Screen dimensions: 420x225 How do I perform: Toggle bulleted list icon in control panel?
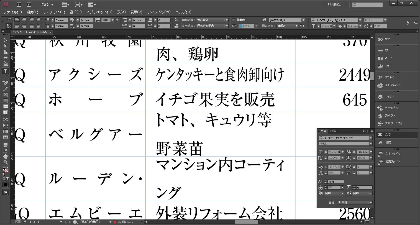click(176, 20)
